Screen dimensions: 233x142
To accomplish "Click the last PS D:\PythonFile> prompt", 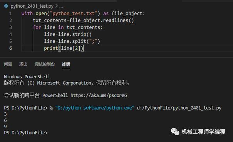I will coord(26,133).
